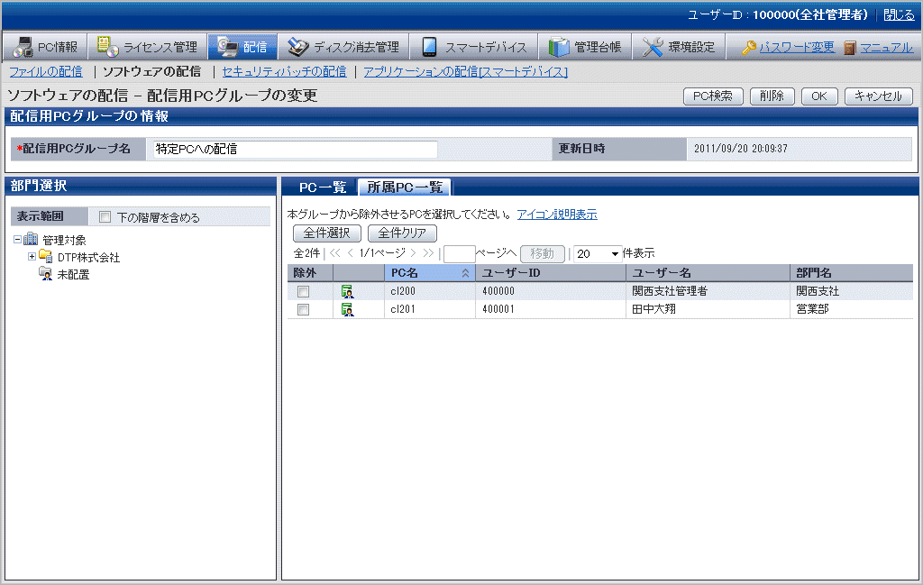
Task: Click the PC検索 button
Action: pyautogui.click(x=713, y=96)
